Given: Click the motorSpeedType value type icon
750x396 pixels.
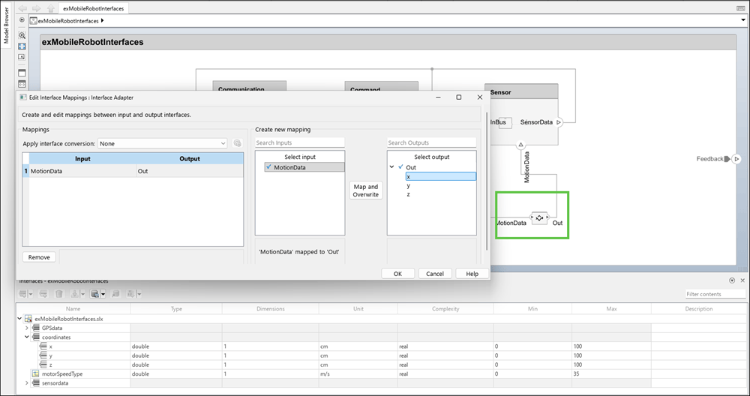Looking at the screenshot, I should [x=35, y=373].
